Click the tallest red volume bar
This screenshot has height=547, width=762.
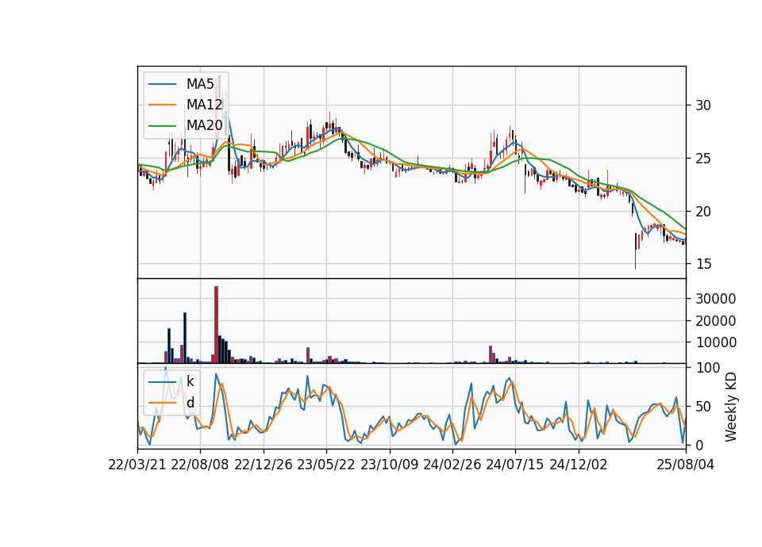(216, 325)
